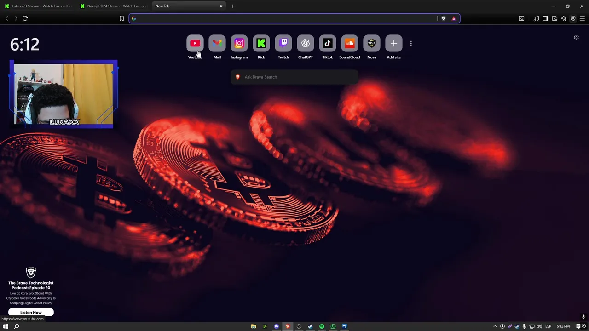
Task: Go back with browser back arrow
Action: (6, 18)
